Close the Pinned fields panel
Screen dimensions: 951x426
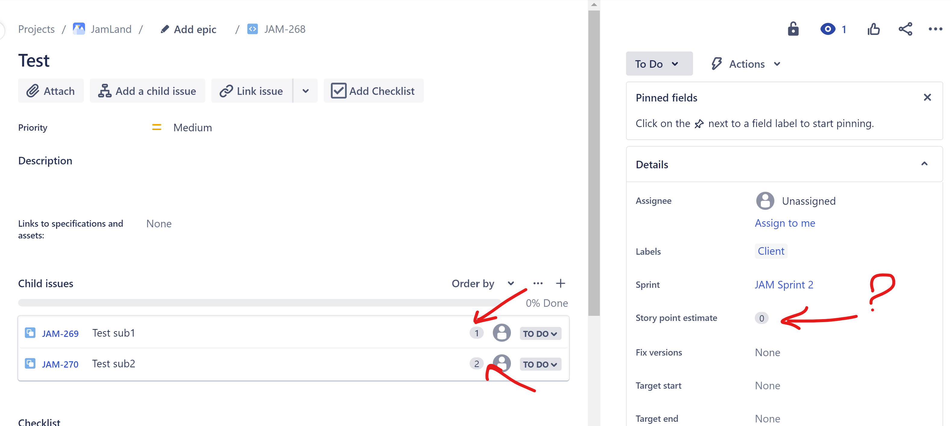coord(927,97)
